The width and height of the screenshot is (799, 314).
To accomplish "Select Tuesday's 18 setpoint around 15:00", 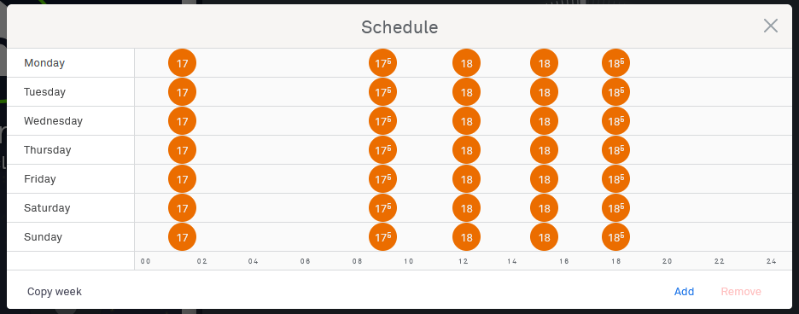I will pyautogui.click(x=545, y=92).
